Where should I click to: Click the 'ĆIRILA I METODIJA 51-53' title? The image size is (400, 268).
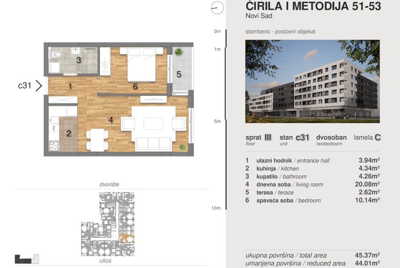coord(313,6)
